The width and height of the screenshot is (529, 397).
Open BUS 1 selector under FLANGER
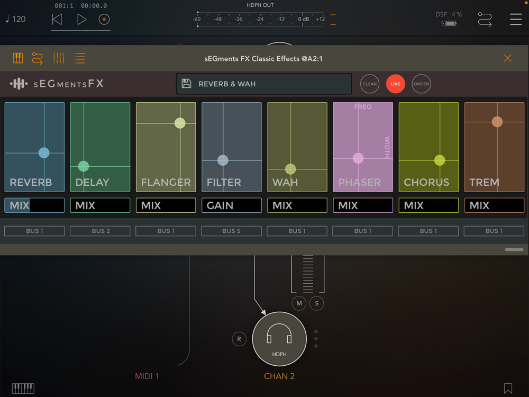click(166, 231)
